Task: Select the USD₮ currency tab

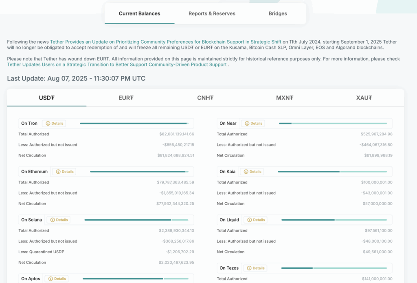Action: [x=46, y=98]
